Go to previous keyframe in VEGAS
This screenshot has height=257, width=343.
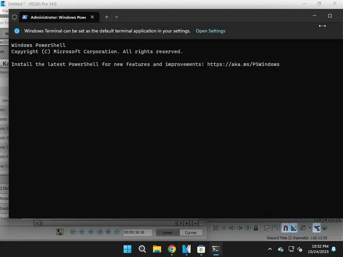point(82,232)
